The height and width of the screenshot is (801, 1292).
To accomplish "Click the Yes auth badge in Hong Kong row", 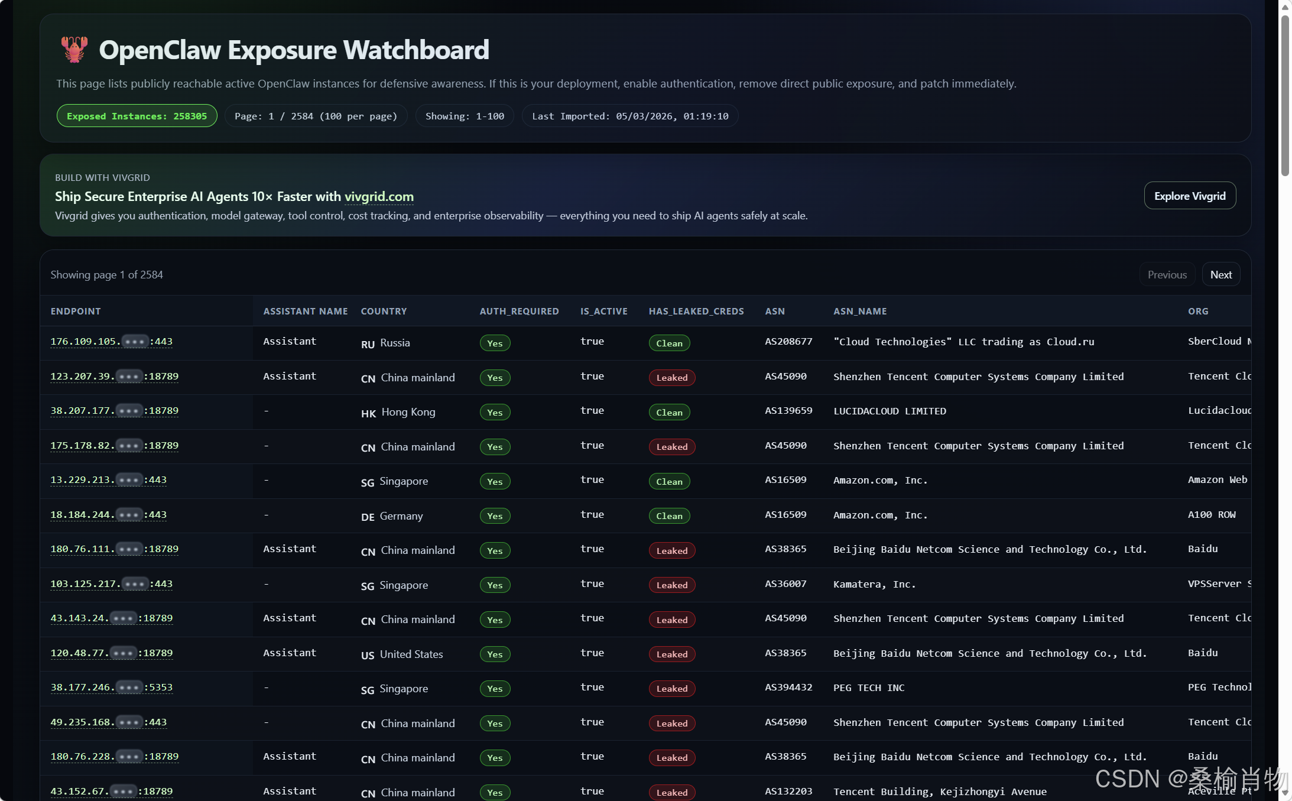I will point(495,413).
